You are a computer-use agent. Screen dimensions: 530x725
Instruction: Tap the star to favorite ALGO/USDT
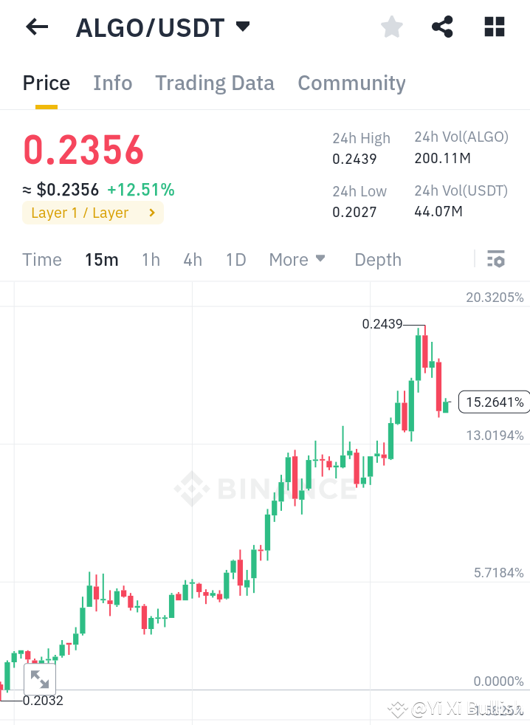coord(391,27)
